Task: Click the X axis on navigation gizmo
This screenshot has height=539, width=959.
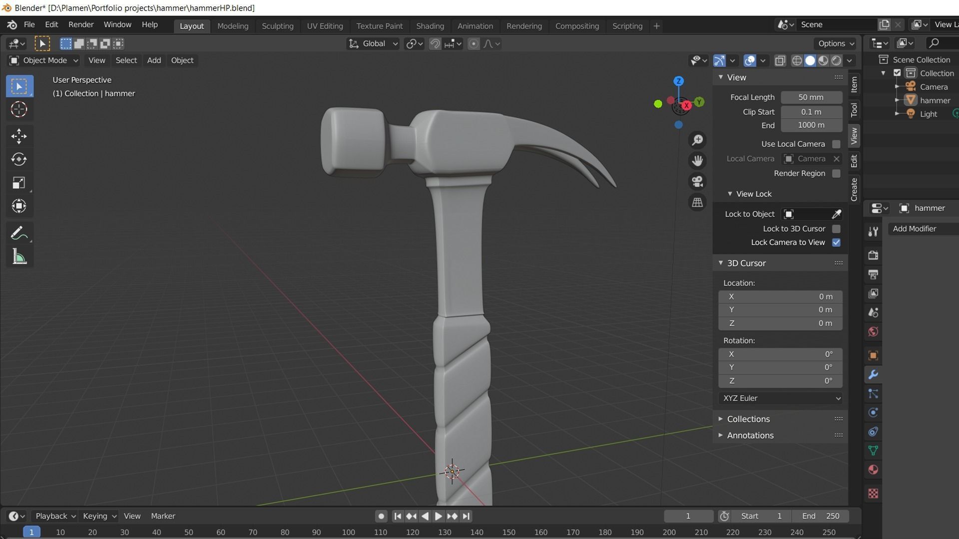Action: click(687, 105)
